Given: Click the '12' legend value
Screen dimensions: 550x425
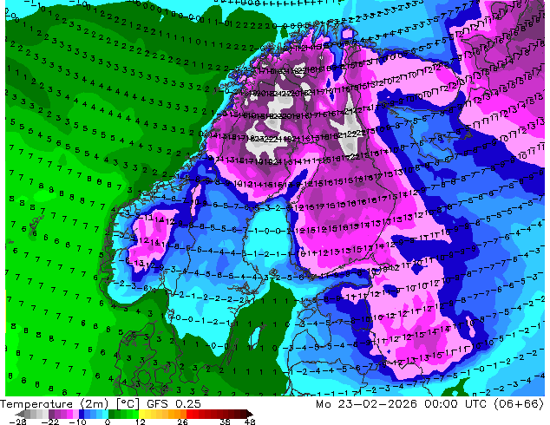Looking at the screenshot, I should (x=141, y=422).
